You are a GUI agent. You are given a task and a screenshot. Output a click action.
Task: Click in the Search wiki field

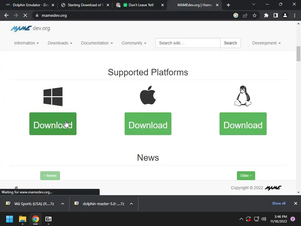[188, 43]
